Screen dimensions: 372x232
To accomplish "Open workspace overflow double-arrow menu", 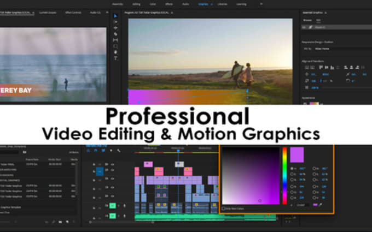I will click(x=261, y=4).
